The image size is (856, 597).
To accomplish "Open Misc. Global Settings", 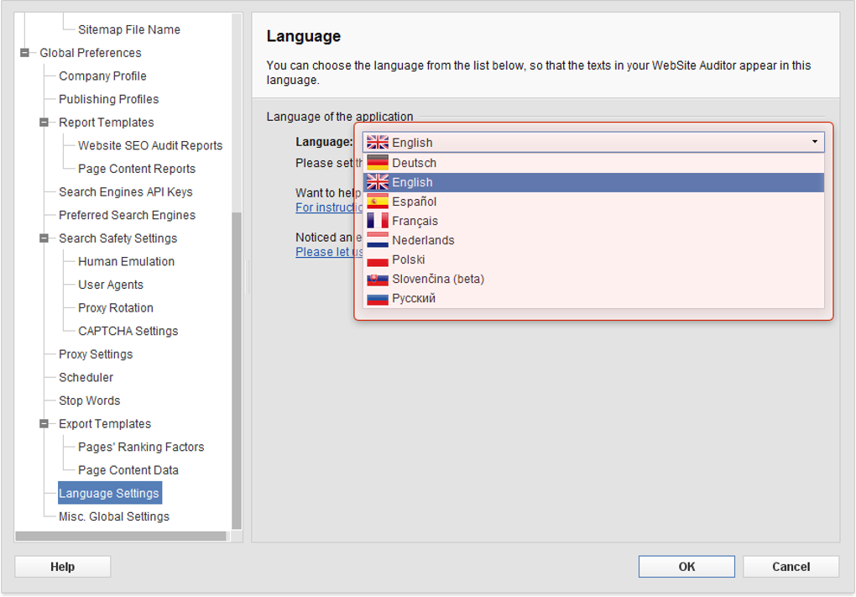I will (113, 516).
